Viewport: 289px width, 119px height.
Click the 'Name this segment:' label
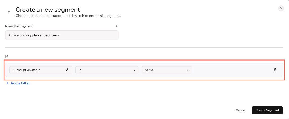click(19, 26)
